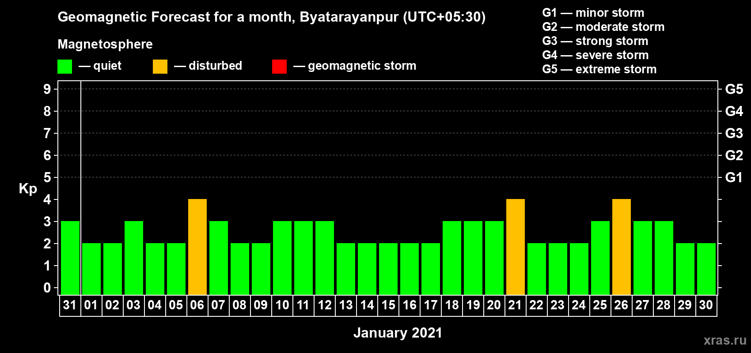
Task: Select the orange bar for day 06
Action: 197,247
